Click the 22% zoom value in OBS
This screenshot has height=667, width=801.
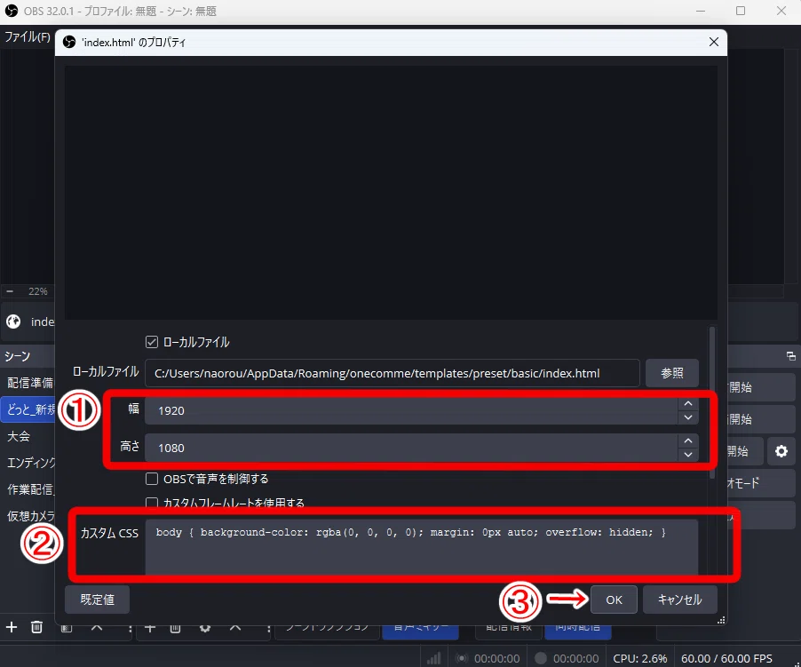pyautogui.click(x=38, y=291)
